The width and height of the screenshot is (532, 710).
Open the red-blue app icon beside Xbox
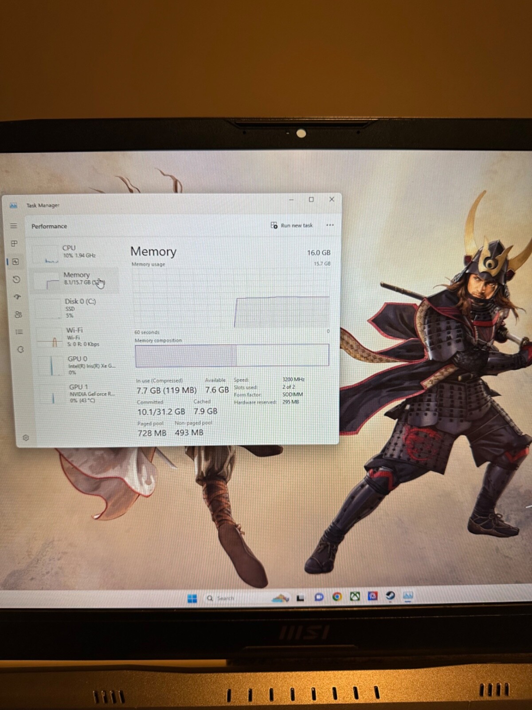372,596
